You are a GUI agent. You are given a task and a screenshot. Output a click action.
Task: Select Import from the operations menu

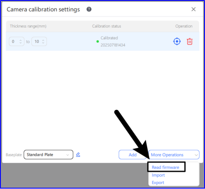pyautogui.click(x=158, y=175)
